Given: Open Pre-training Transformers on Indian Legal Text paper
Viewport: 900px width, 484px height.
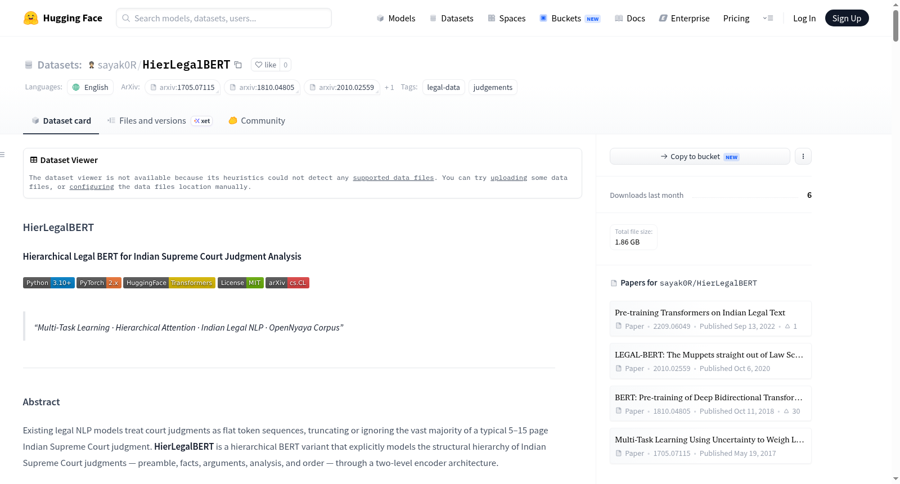Looking at the screenshot, I should point(710,319).
